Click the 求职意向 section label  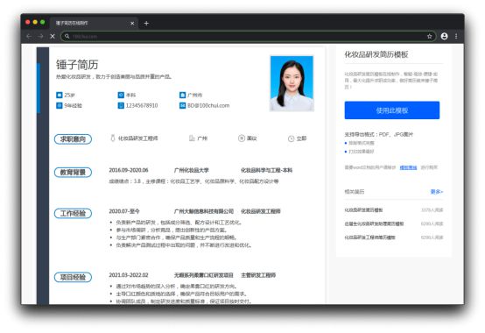tap(73, 139)
